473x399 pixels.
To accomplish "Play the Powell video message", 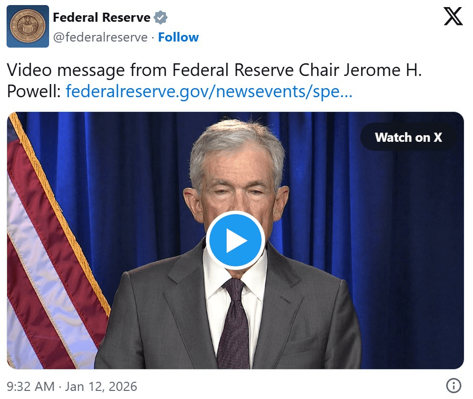I will click(x=235, y=241).
